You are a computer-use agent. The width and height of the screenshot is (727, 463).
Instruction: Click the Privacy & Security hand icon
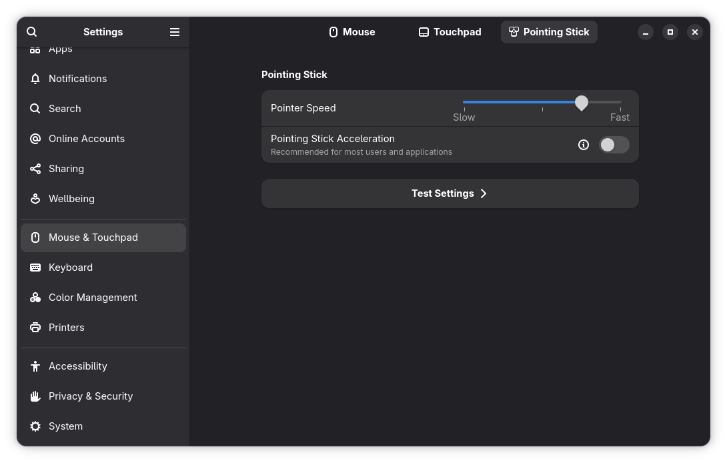tap(35, 396)
